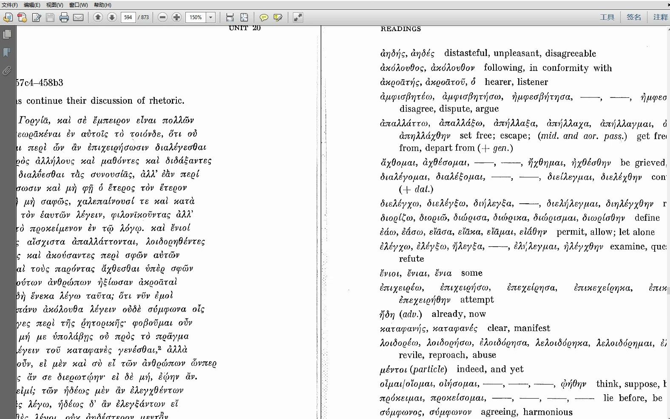Open the 编辑(E) menu
This screenshot has width=670, height=419.
[x=32, y=5]
